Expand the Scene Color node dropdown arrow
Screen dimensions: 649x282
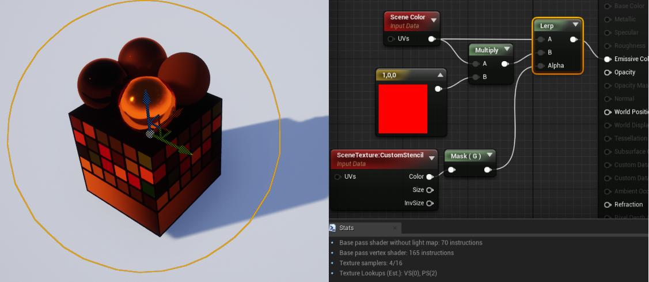tap(434, 20)
